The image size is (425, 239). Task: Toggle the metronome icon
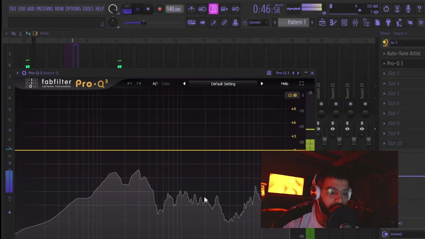click(192, 9)
